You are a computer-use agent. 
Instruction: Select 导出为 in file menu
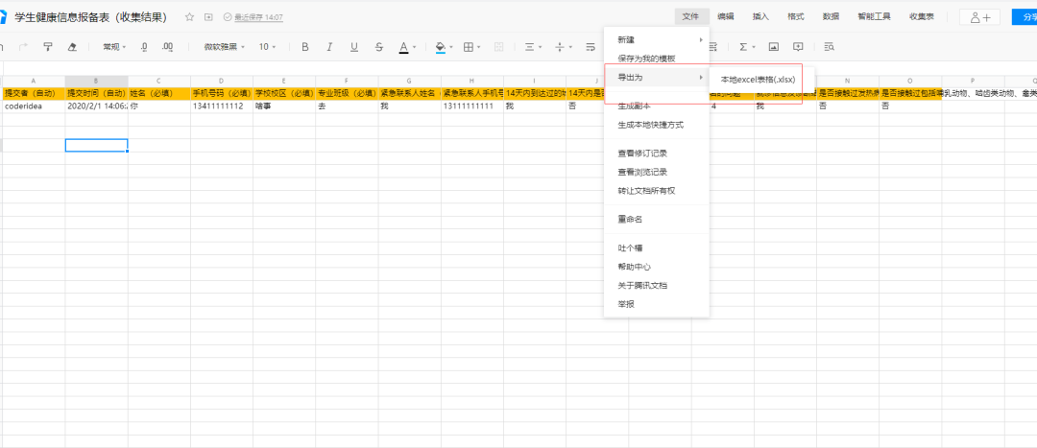tap(656, 78)
